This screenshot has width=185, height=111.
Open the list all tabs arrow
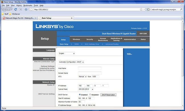click(182, 18)
